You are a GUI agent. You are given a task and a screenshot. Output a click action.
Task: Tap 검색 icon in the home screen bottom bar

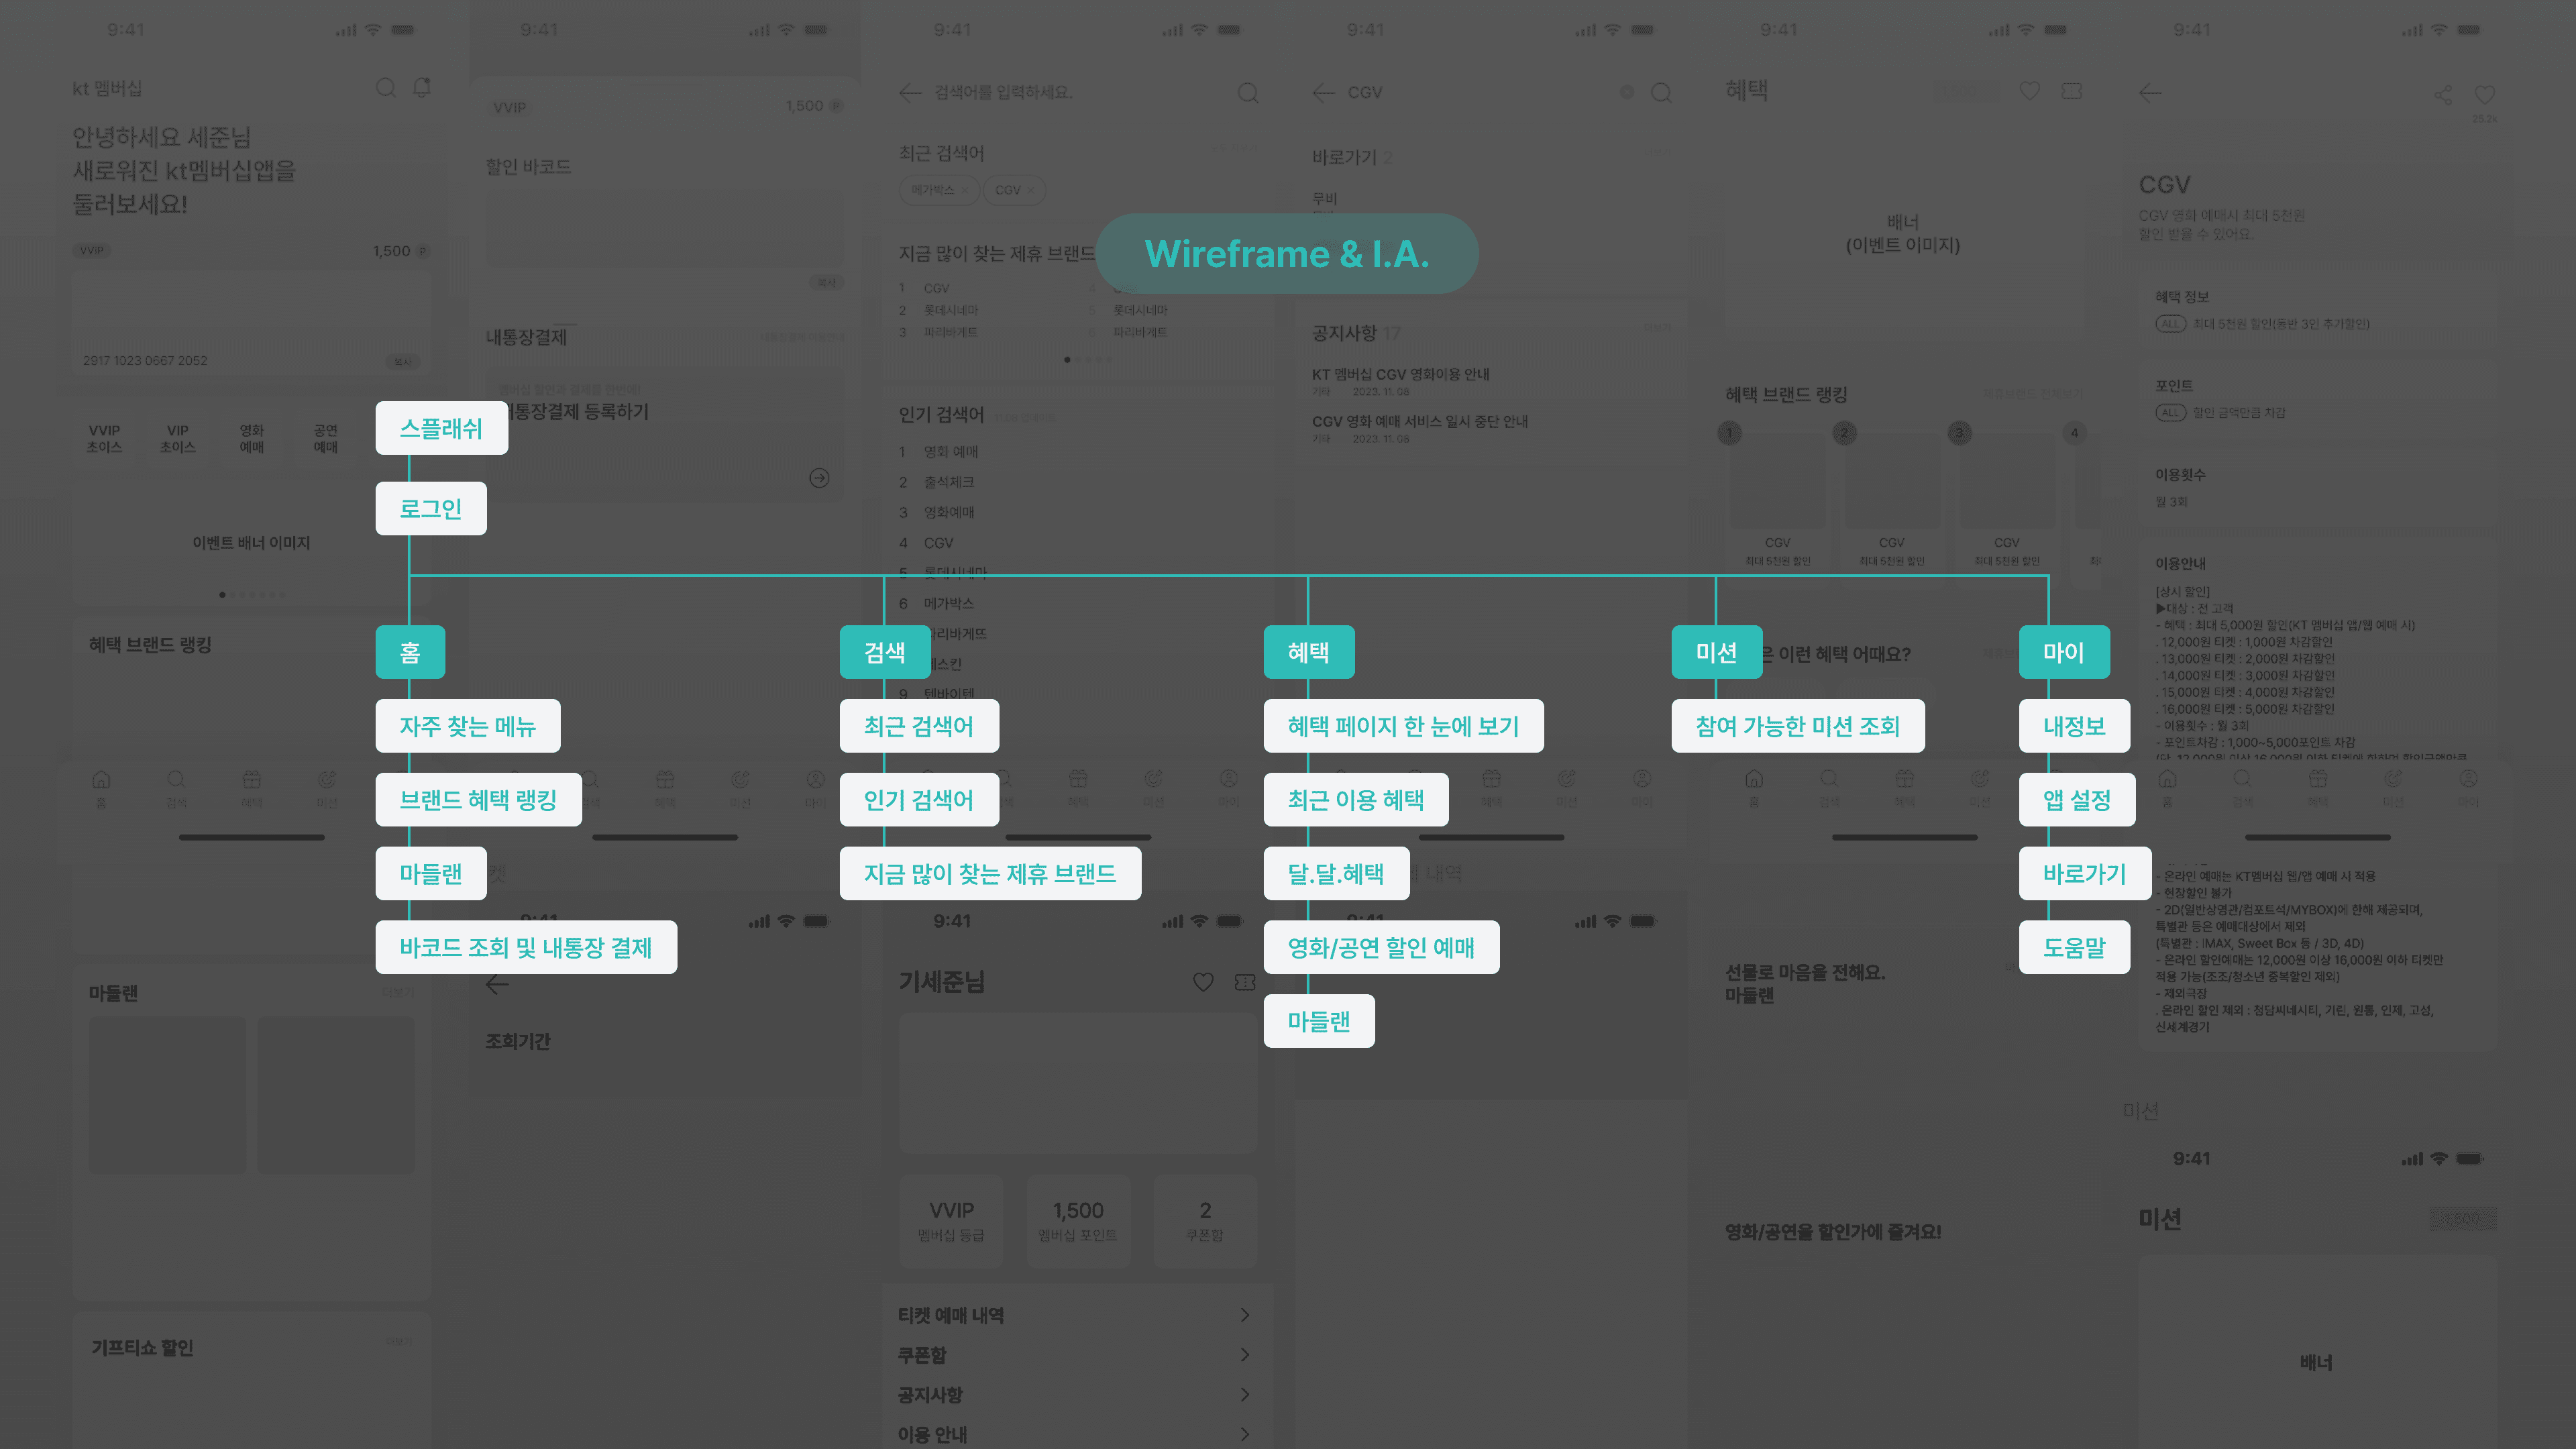point(176,787)
